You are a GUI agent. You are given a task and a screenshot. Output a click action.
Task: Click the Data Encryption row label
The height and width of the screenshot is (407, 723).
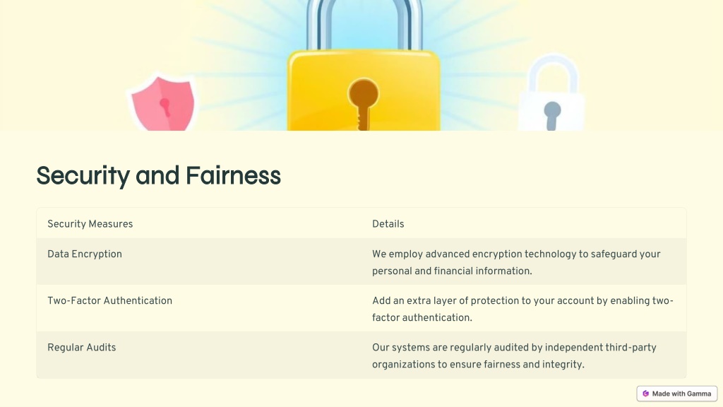point(85,254)
